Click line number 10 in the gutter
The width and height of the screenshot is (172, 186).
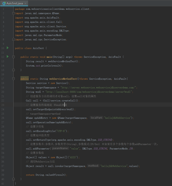[3, 48]
